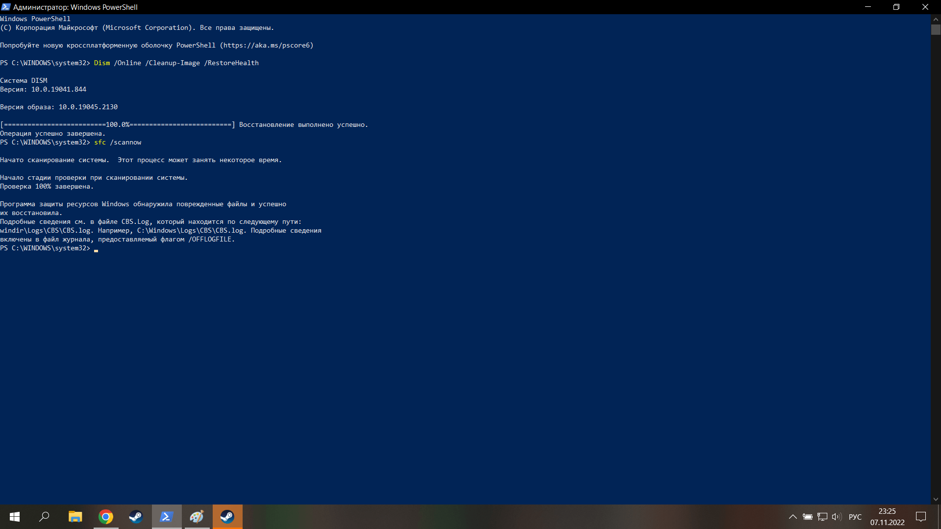The image size is (941, 529).
Task: Open the notification action center
Action: click(921, 517)
